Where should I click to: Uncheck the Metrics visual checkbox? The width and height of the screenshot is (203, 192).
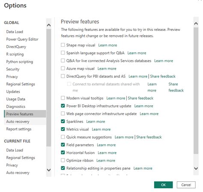click(63, 129)
